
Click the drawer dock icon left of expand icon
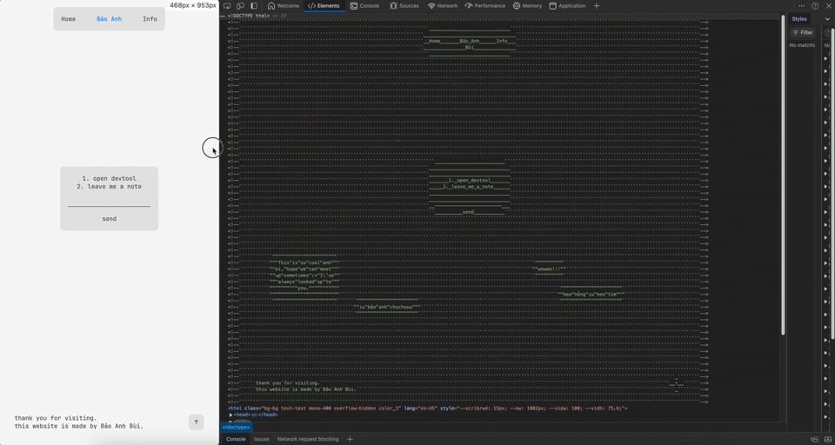pos(814,439)
